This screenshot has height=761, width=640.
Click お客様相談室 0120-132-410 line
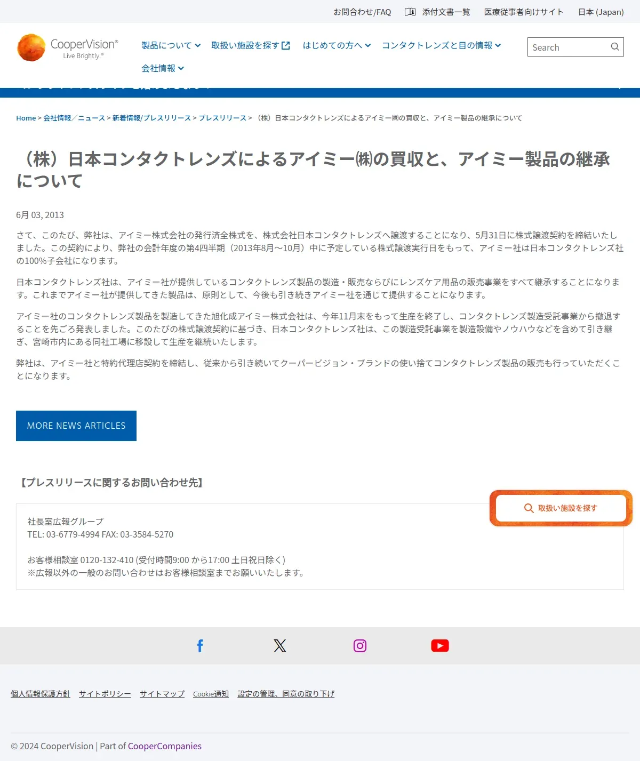(156, 560)
